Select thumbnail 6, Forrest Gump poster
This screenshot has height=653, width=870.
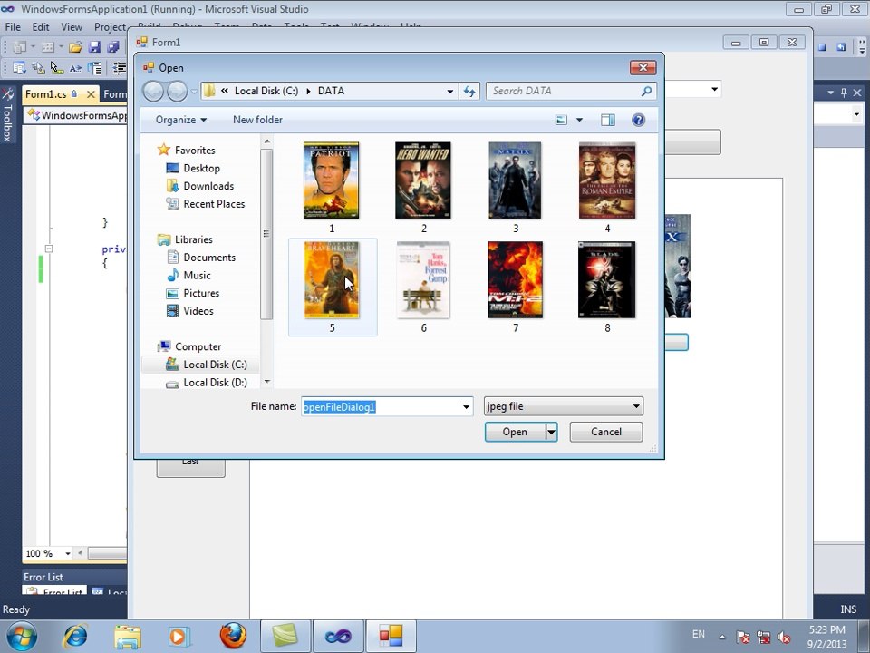423,280
